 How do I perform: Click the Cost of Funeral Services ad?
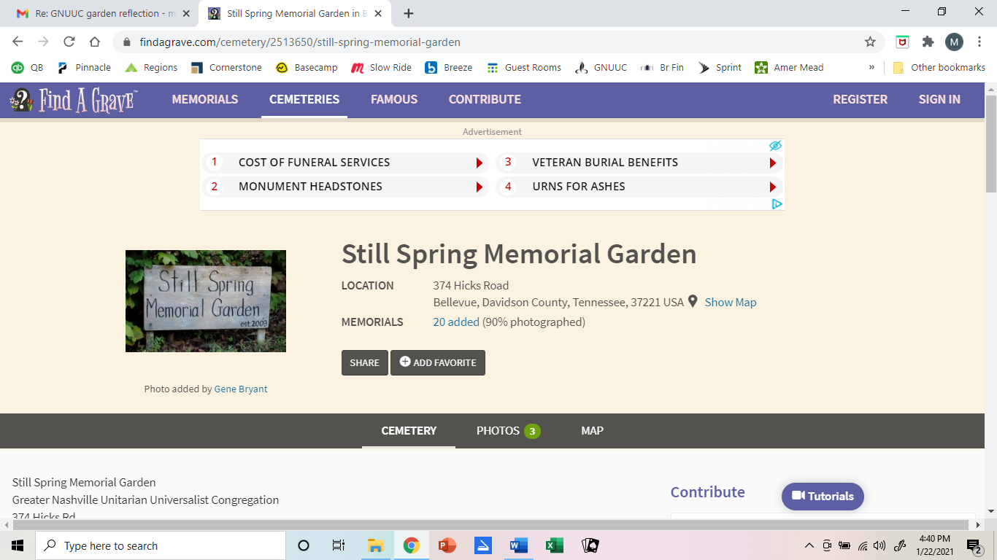(344, 163)
